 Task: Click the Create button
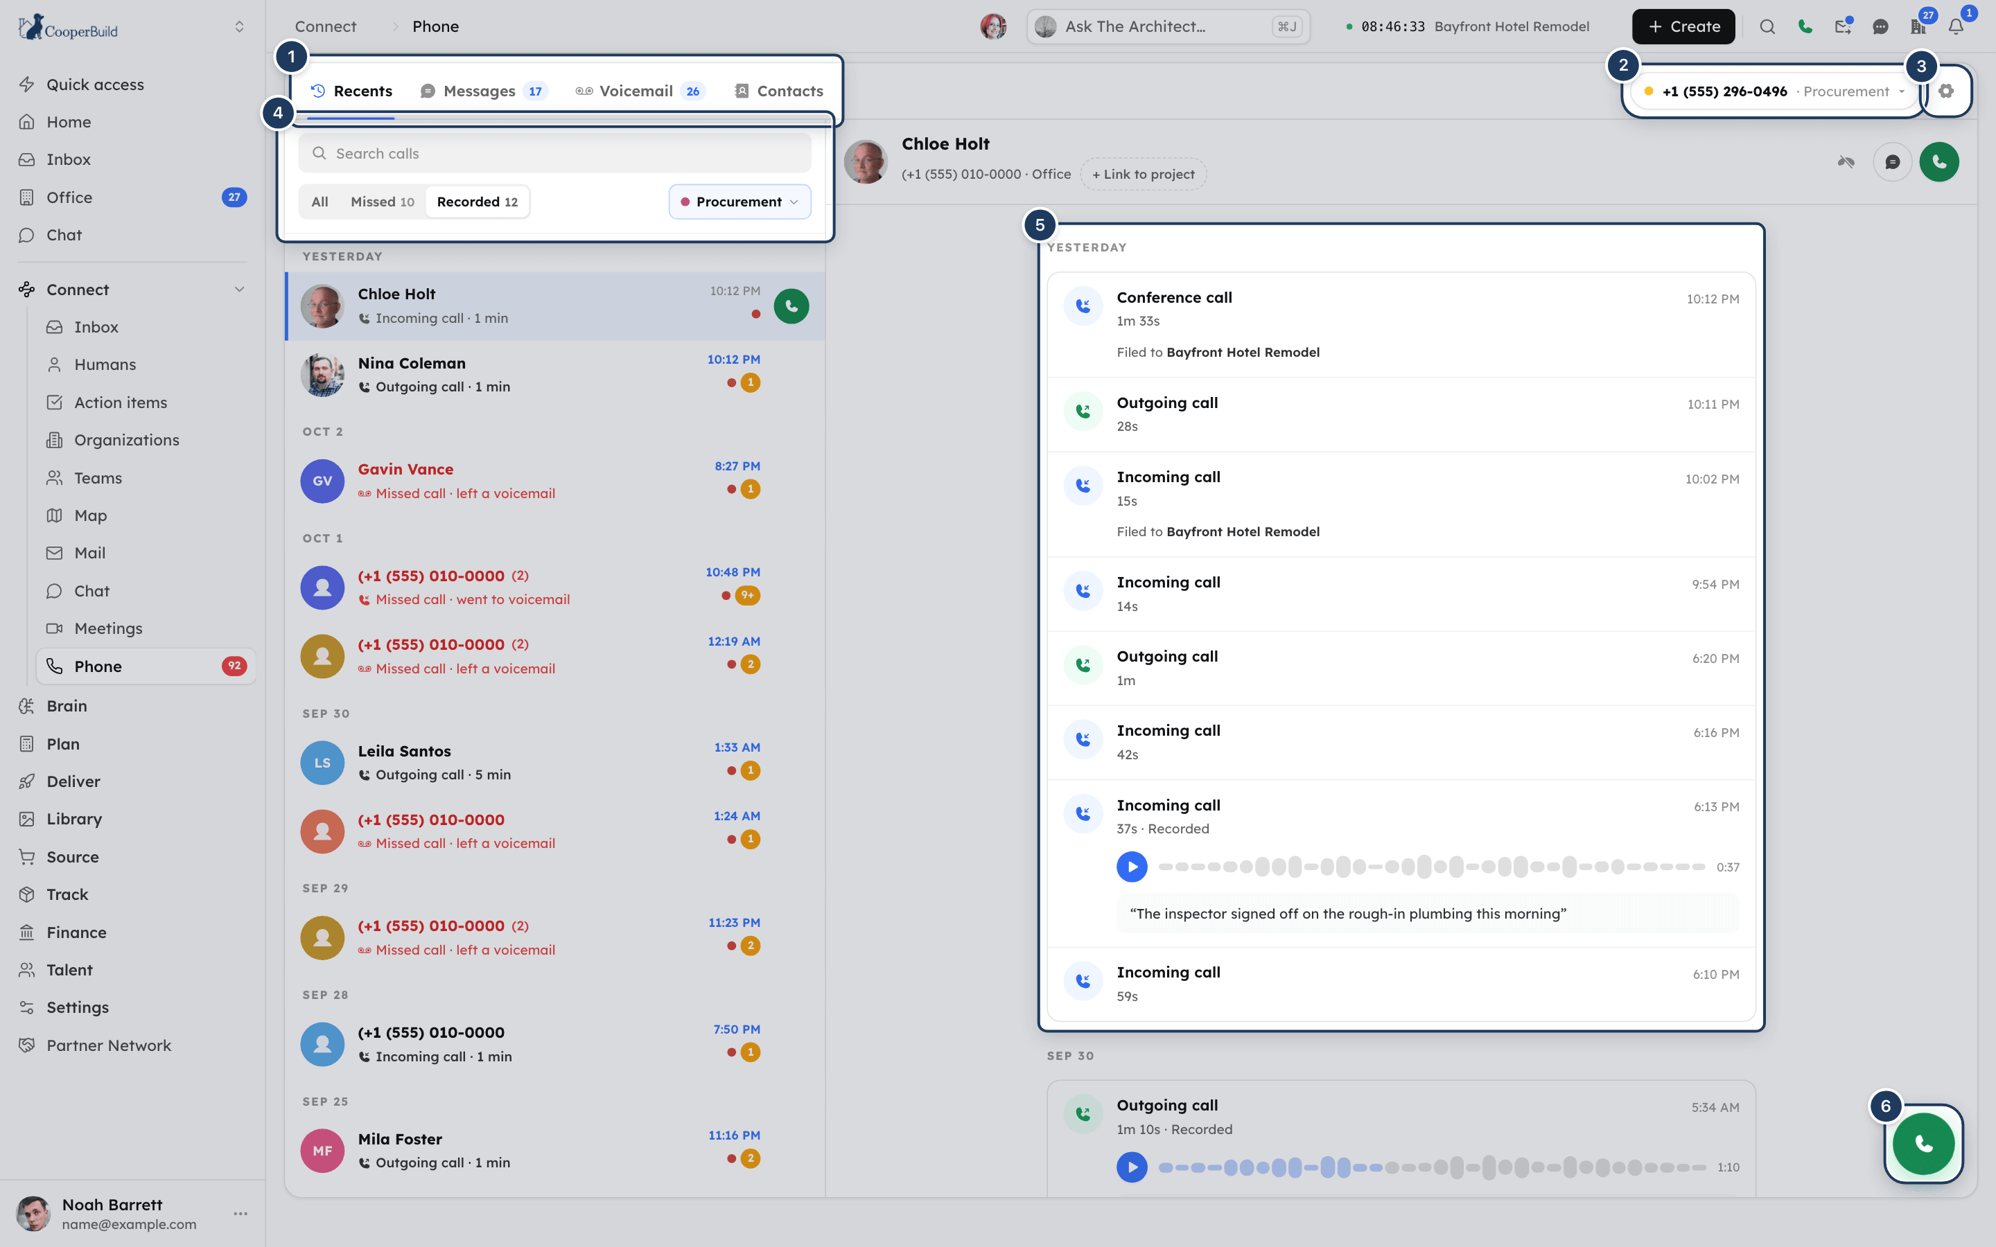coord(1683,26)
